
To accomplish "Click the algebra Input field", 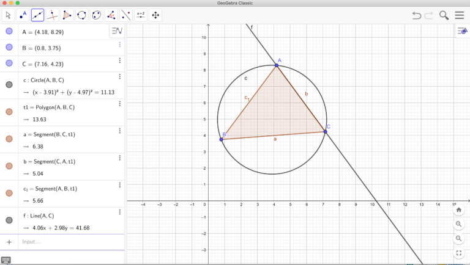I will coord(61,242).
